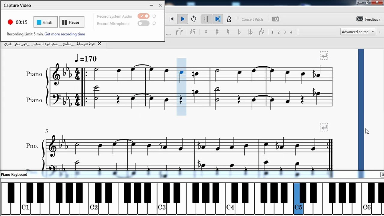Screen dimensions: 384x216
Task: Select voice 2
Action: (x=279, y=32)
